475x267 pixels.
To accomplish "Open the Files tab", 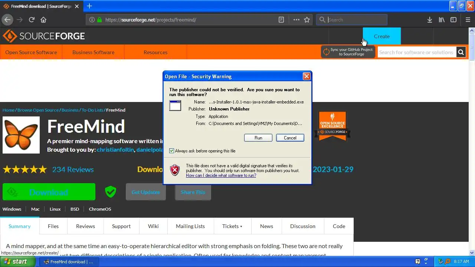I will click(53, 226).
